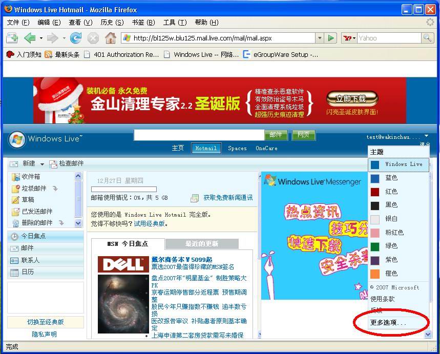Click the 切换至经典版 button
The height and width of the screenshot is (354, 440).
(x=46, y=322)
